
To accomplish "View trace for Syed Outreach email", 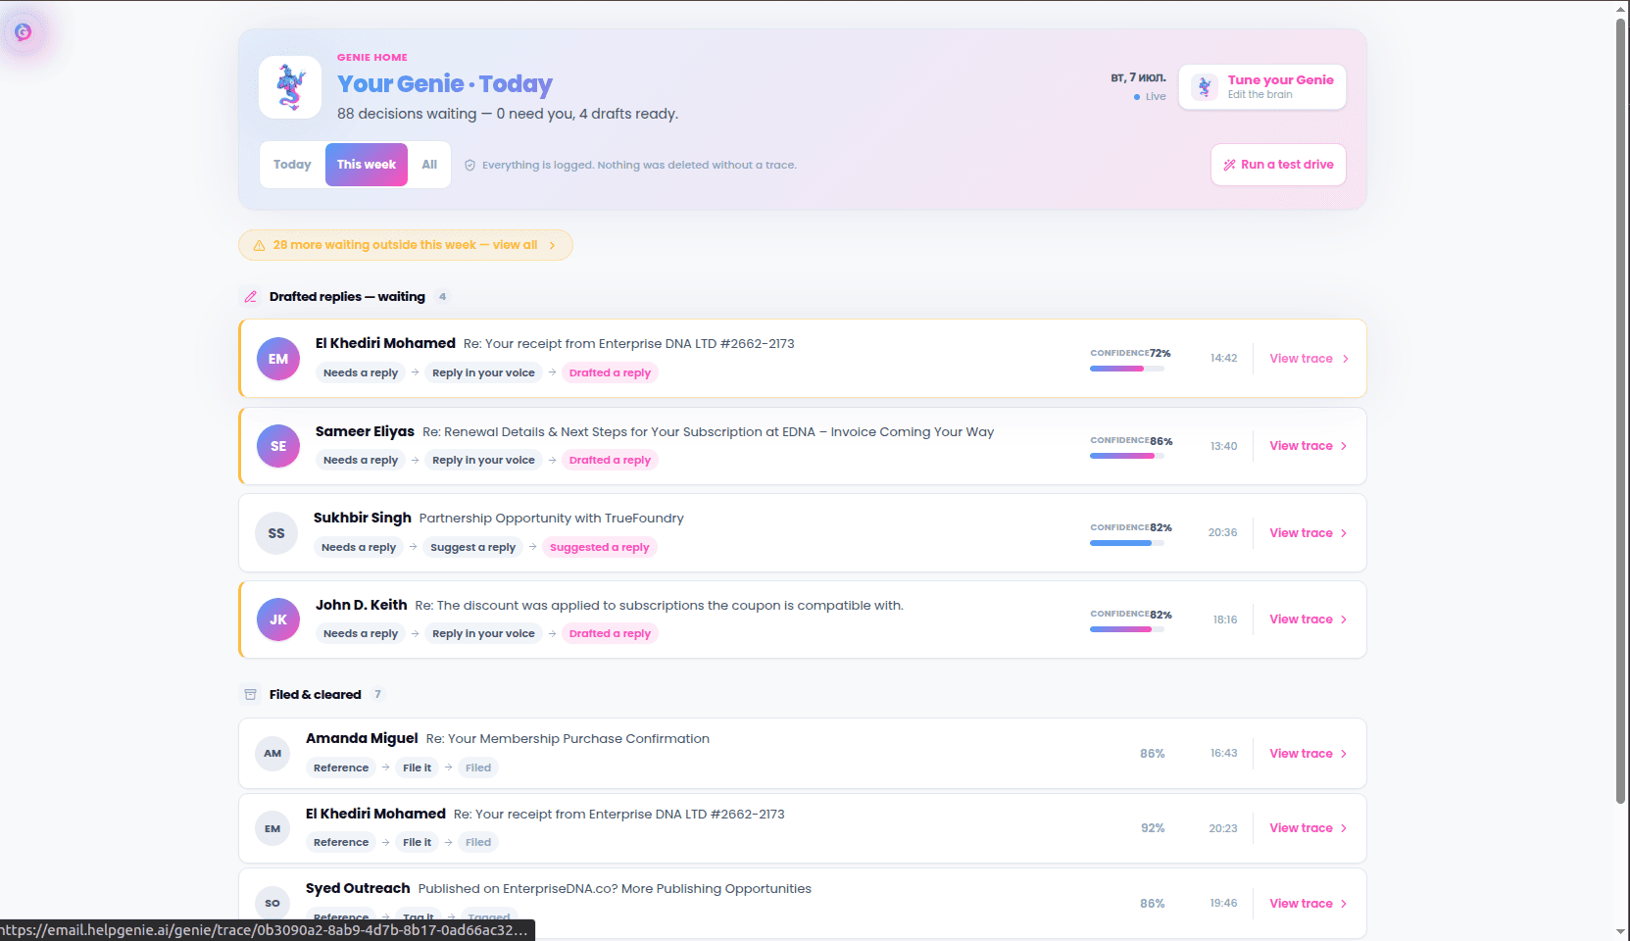I will click(1309, 904).
